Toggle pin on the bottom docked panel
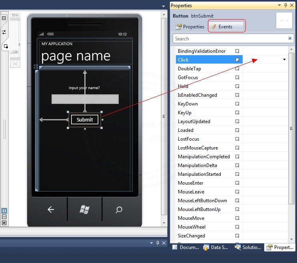The height and width of the screenshot is (263, 297). (157, 243)
